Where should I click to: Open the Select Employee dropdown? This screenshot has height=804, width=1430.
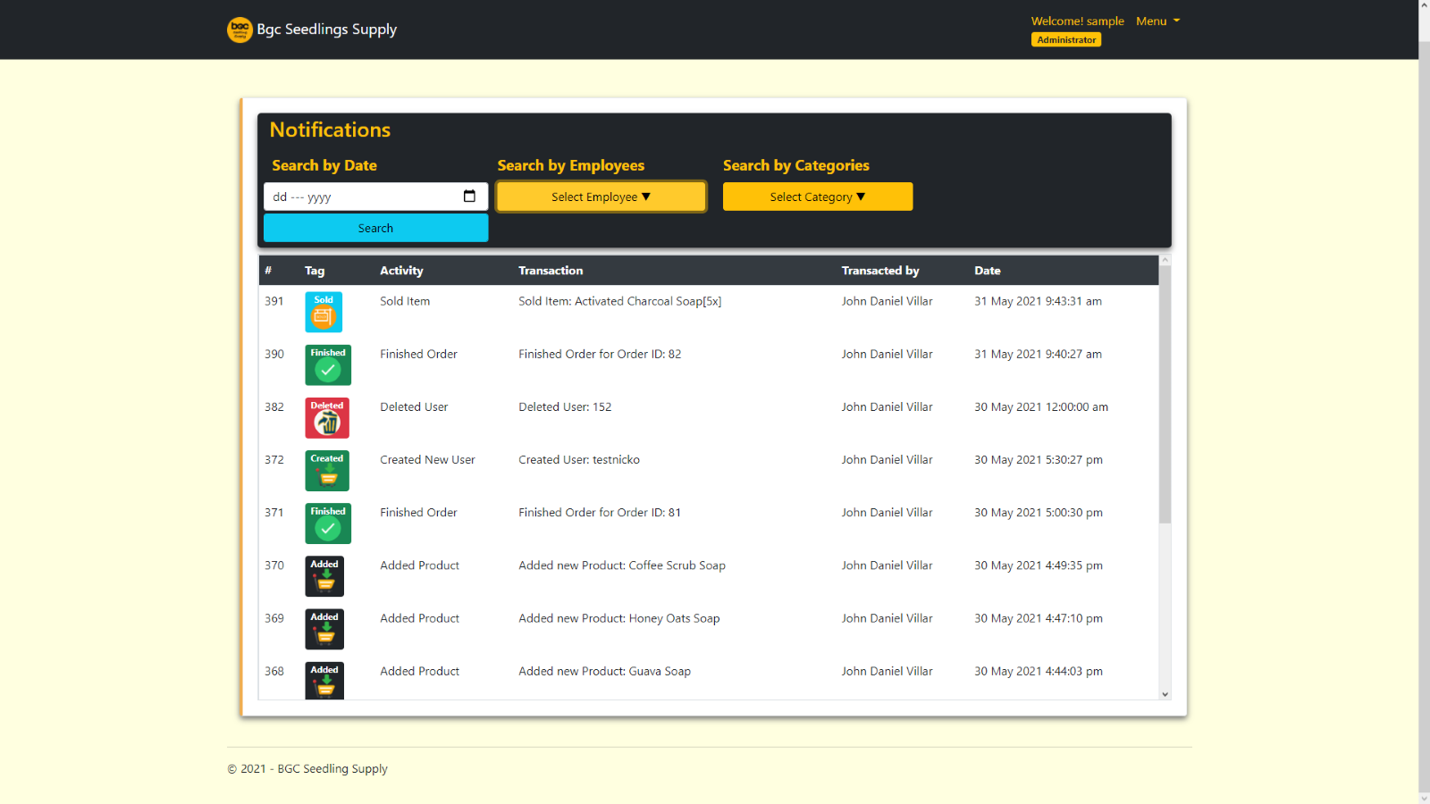(x=601, y=197)
